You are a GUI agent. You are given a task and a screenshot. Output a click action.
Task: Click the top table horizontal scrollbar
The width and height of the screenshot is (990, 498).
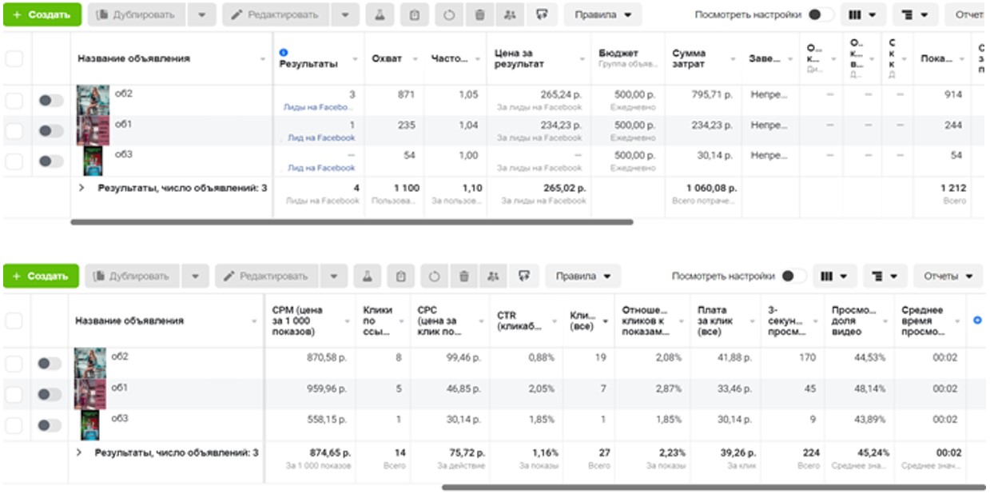click(352, 221)
